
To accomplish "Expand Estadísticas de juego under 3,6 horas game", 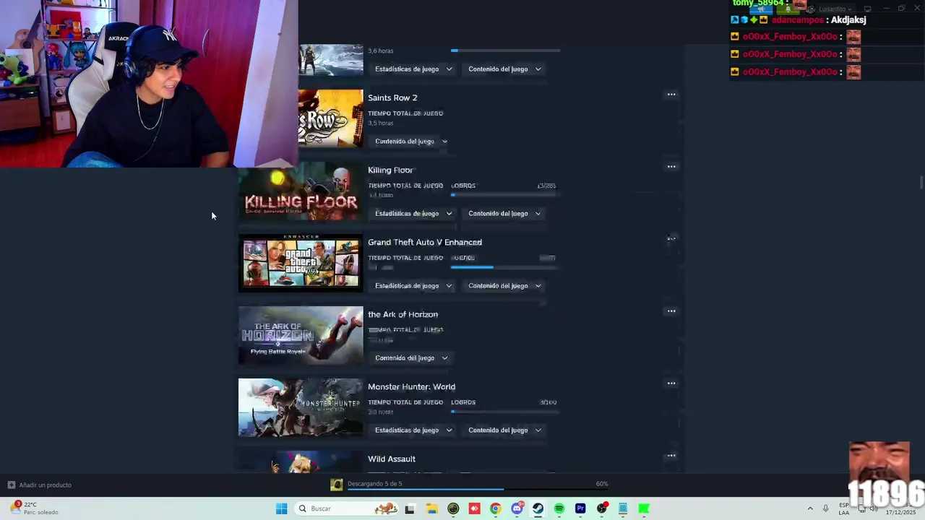I will 413,69.
